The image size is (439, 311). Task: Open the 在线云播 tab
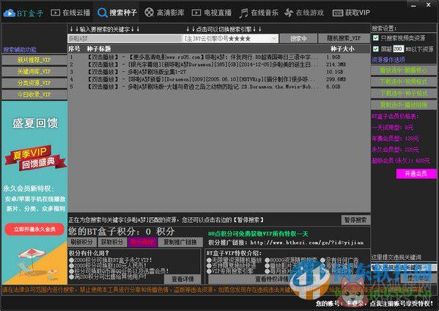pos(70,12)
